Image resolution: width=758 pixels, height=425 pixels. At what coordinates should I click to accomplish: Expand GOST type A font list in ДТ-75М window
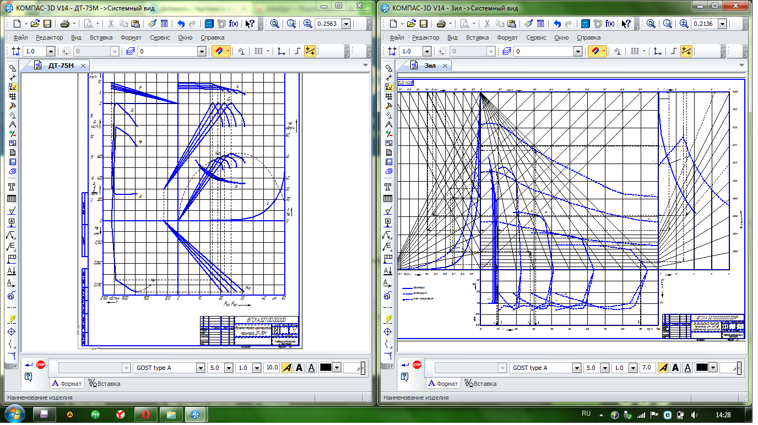[x=201, y=368]
